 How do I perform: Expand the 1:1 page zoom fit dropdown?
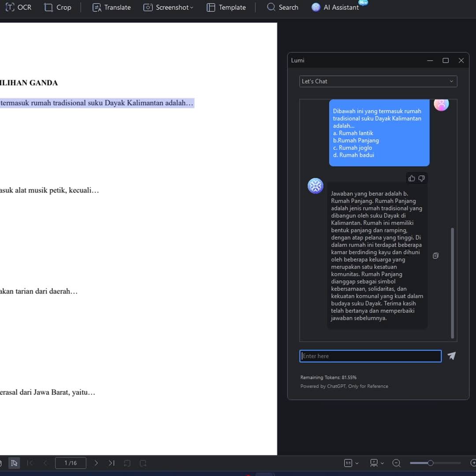coord(351,463)
